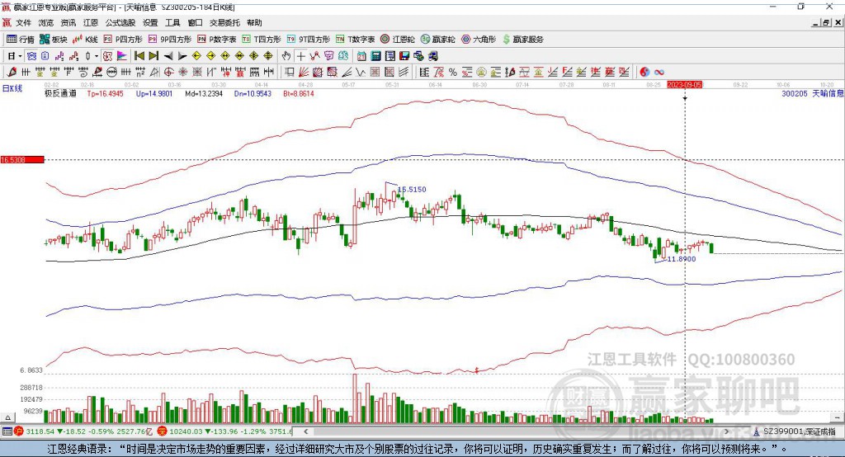The width and height of the screenshot is (845, 457).
Task: Click the 极反通道 indicator name
Action: pyautogui.click(x=60, y=93)
